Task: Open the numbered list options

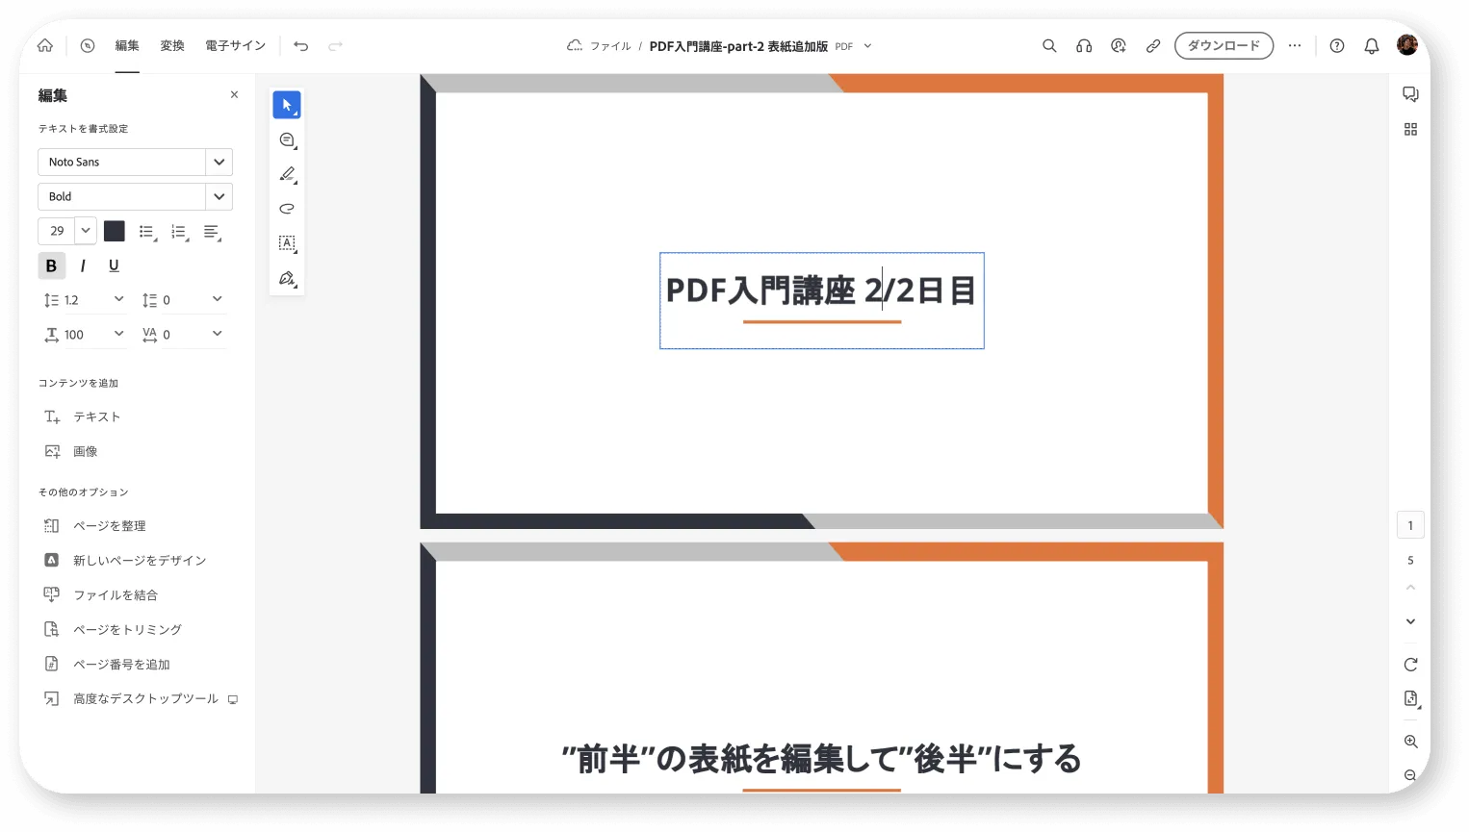Action: click(179, 232)
